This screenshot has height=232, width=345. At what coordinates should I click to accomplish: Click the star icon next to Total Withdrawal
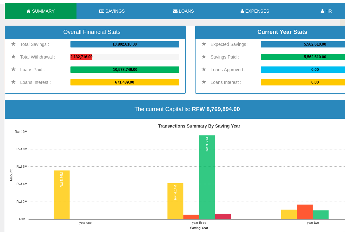[x=13, y=57]
